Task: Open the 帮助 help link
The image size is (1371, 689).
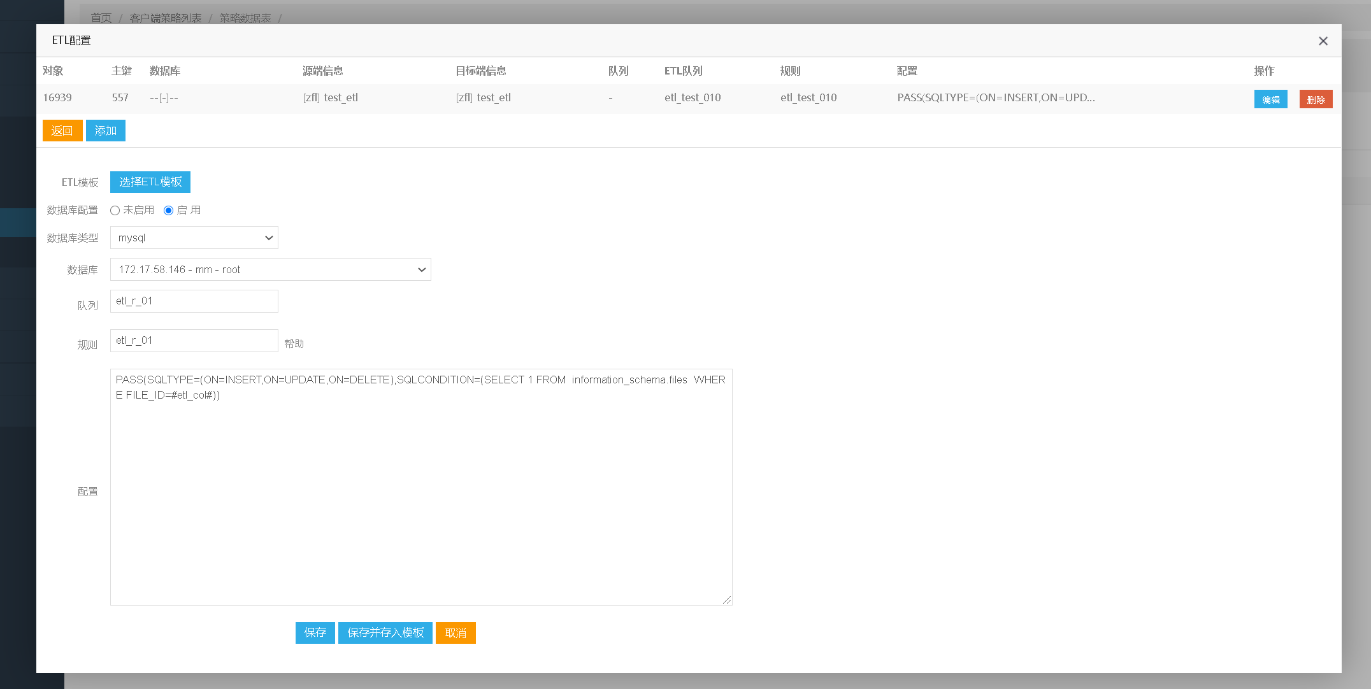Action: pos(294,344)
